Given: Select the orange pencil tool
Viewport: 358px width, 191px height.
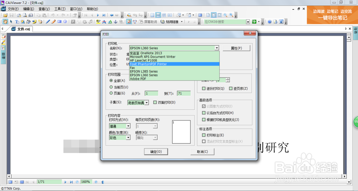Looking at the screenshot, I should coord(54,22).
